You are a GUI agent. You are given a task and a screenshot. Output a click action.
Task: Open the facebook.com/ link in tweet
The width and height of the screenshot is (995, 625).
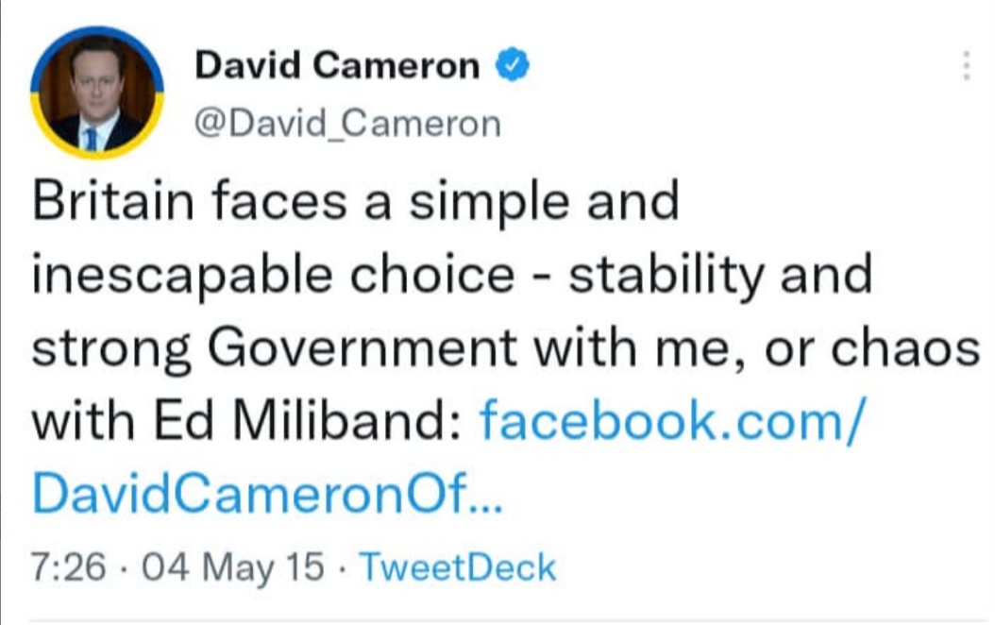point(669,418)
